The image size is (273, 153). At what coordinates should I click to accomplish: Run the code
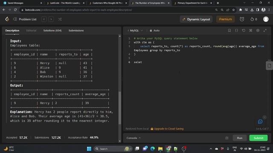pyautogui.click(x=240, y=138)
